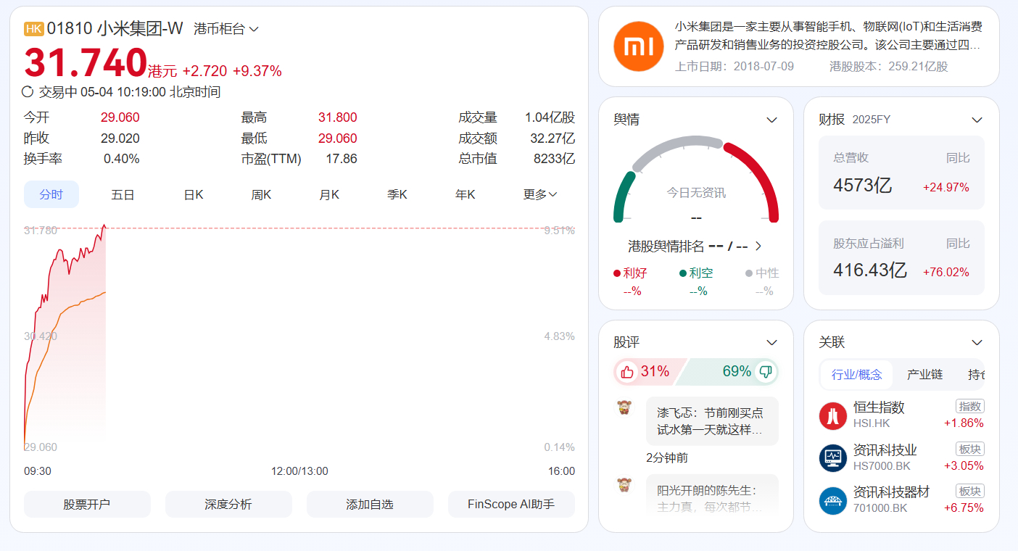1018x551 pixels.
Task: Click the 最高 31.800 value
Action: coord(337,117)
